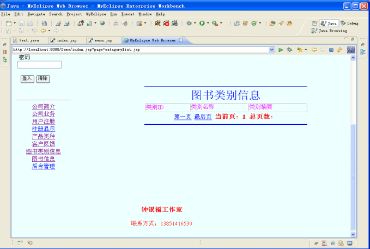Viewport: 370px width, 249px height.
Task: Click the Open Perspective icon
Action: [315, 23]
